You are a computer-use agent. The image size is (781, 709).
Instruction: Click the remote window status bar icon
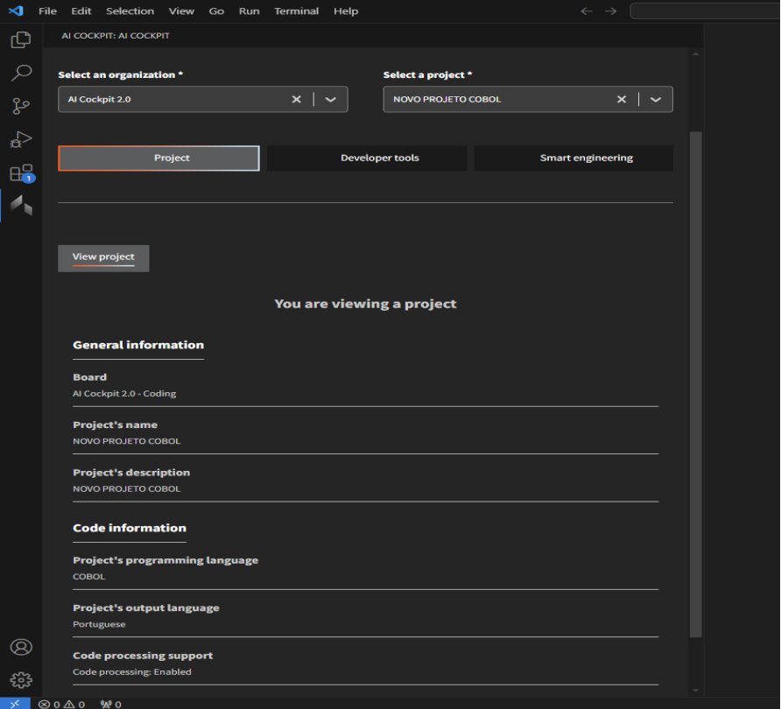[x=15, y=703]
